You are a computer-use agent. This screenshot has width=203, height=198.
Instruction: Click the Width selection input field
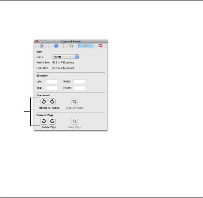[x=80, y=81]
